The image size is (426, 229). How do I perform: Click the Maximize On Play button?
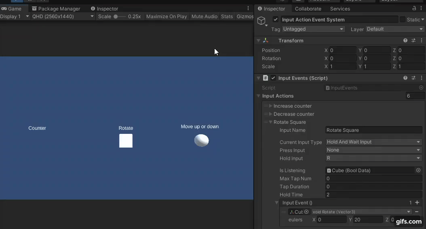(167, 17)
